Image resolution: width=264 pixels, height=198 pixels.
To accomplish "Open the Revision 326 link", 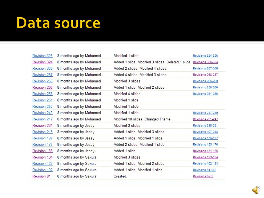I will (42, 56).
